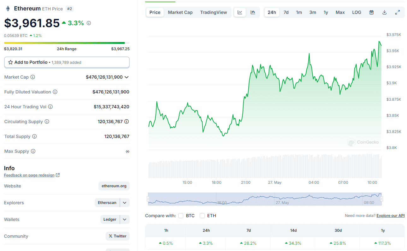The width and height of the screenshot is (407, 251).
Task: Click the info icon next to 3.3% change
Action: tap(89, 23)
